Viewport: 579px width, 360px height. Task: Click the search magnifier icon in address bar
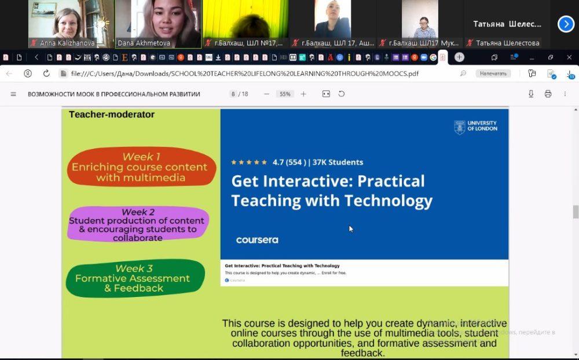coord(463,73)
